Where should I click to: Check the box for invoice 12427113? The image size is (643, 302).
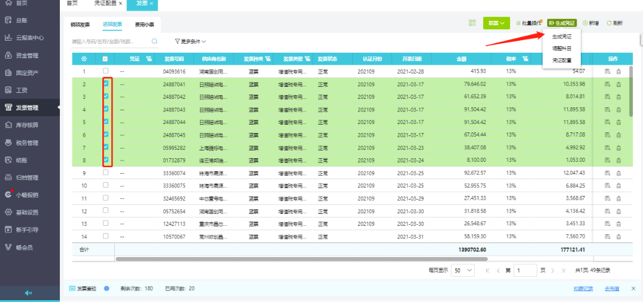point(105,224)
